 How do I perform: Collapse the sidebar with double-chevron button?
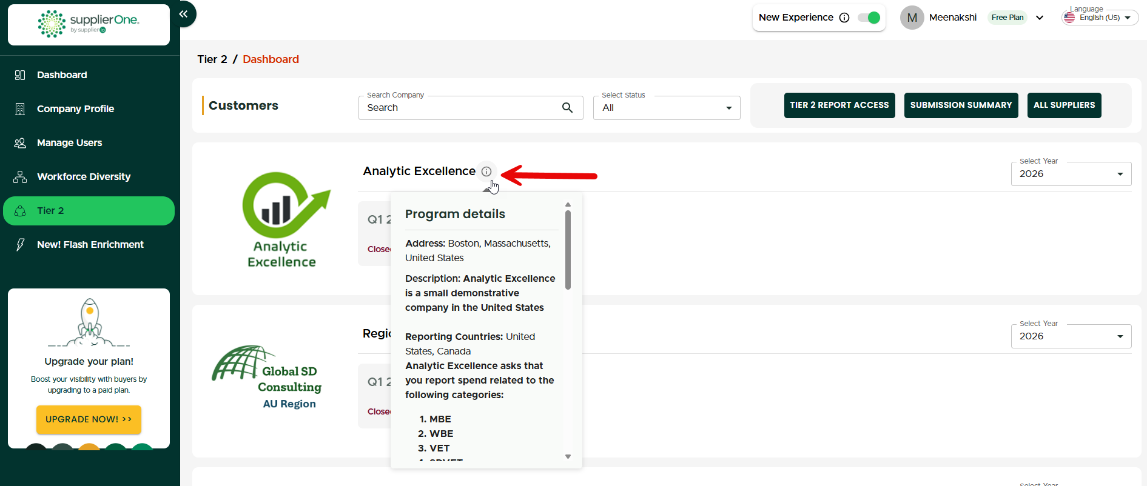pyautogui.click(x=183, y=14)
